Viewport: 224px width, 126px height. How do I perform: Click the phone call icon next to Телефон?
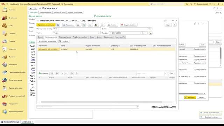click(150, 33)
